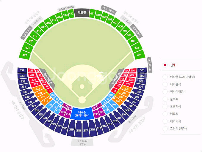Select green outfield section 422
The image size is (202, 152).
tap(25, 55)
